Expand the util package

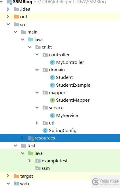click(x=37, y=123)
